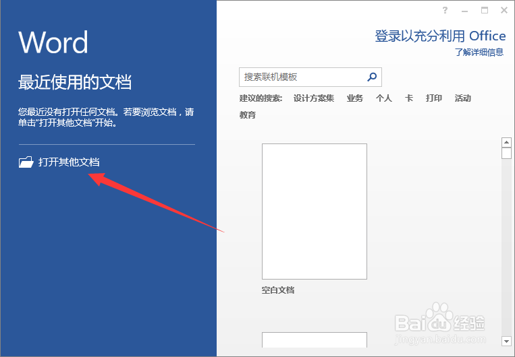Click the template scrollbar thumb
The width and height of the screenshot is (515, 357).
click(x=506, y=153)
